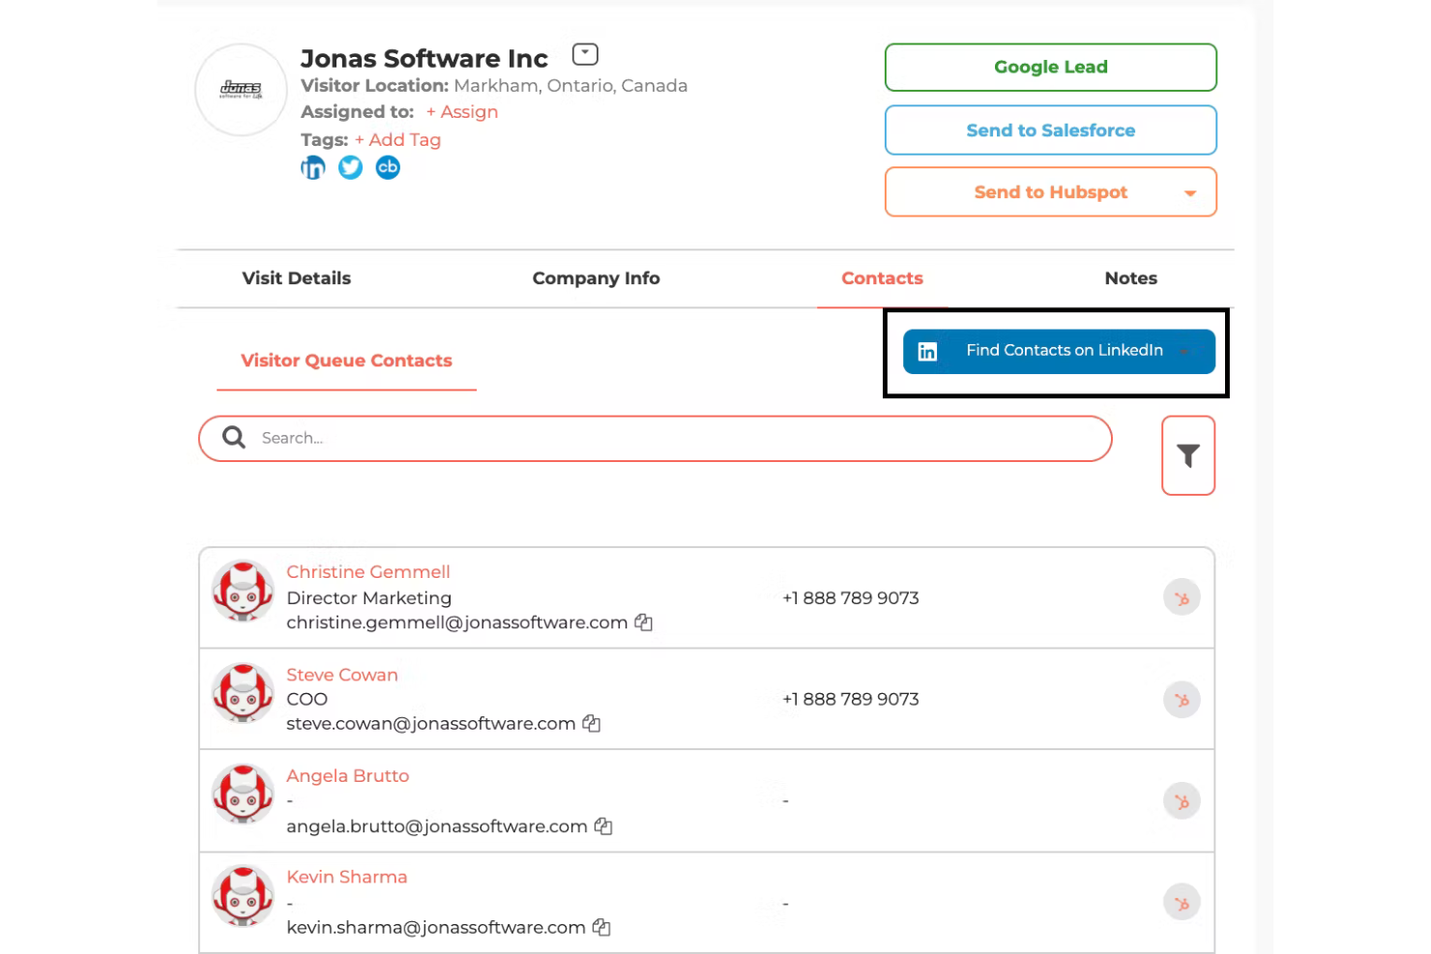
Task: Open dropdown next to Jonas Software Inc
Action: [x=585, y=54]
